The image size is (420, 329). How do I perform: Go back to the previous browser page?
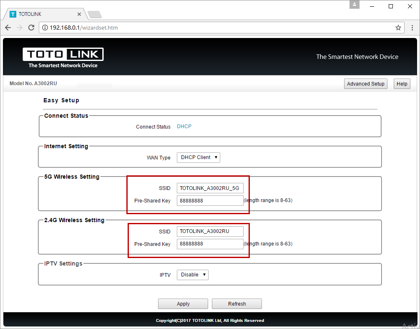8,28
